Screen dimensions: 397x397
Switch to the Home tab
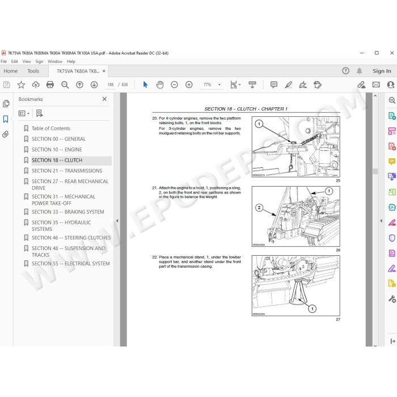(11, 71)
